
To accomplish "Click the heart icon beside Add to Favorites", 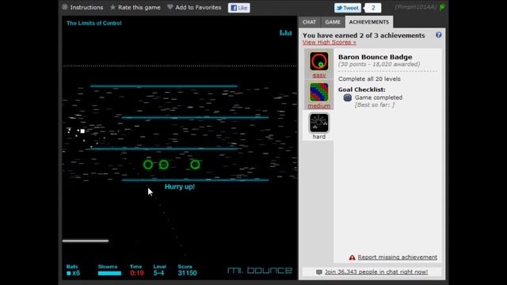I will pos(170,7).
